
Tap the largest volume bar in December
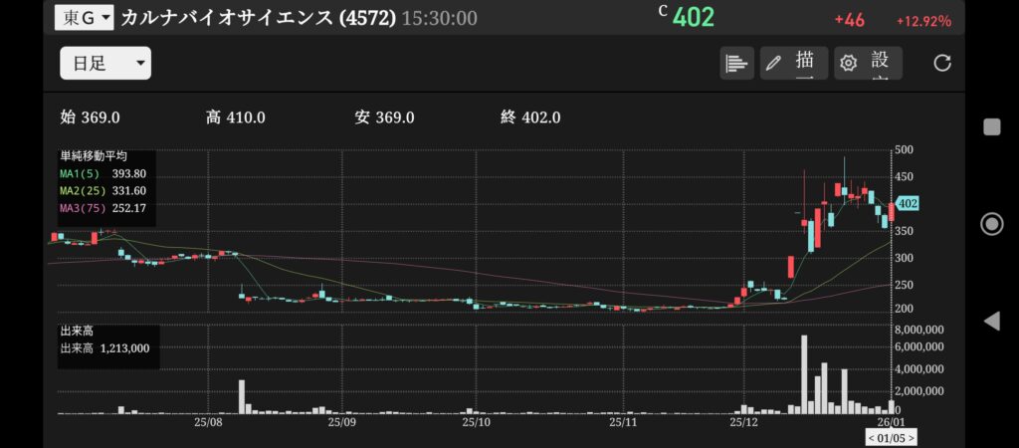(x=804, y=374)
